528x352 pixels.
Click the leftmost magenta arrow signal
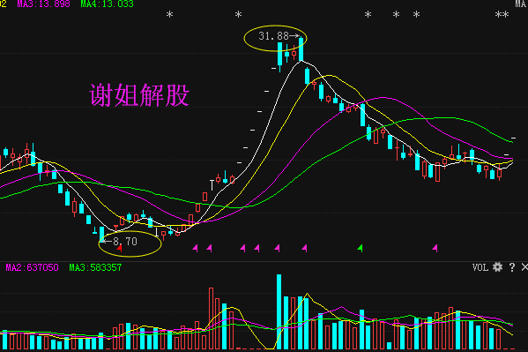(195, 249)
